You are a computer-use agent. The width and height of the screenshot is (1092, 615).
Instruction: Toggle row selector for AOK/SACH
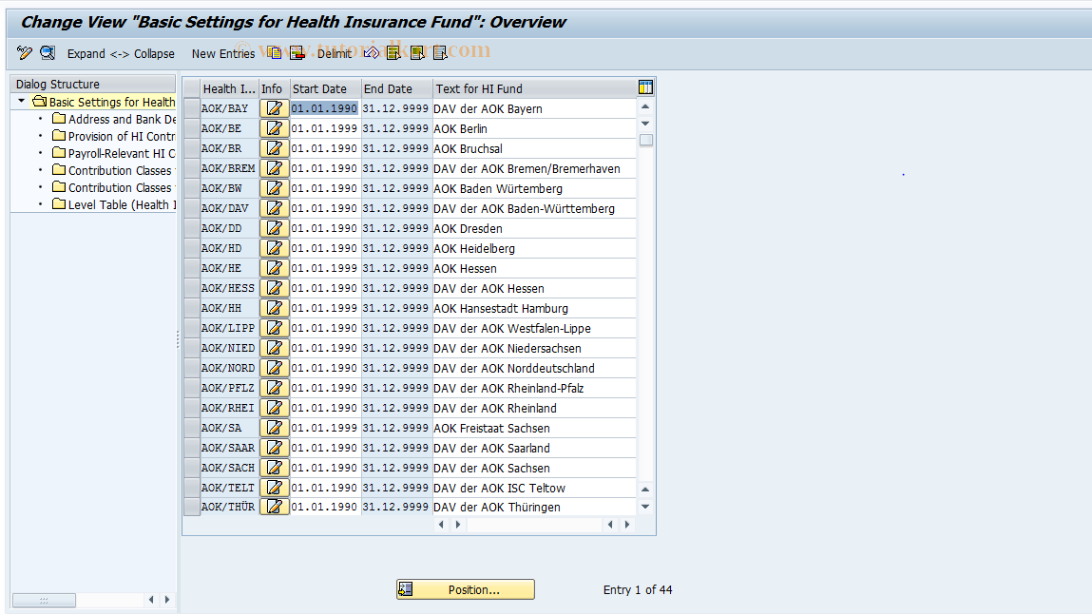click(x=192, y=468)
